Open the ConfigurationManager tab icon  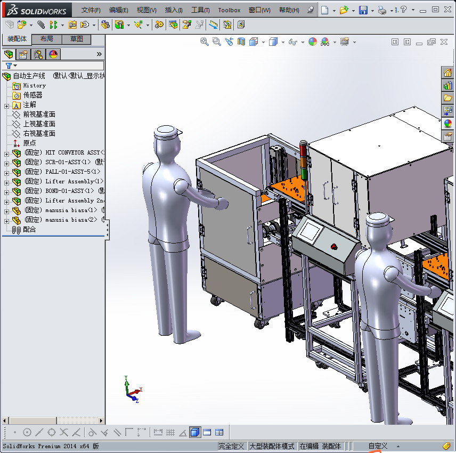pos(38,54)
